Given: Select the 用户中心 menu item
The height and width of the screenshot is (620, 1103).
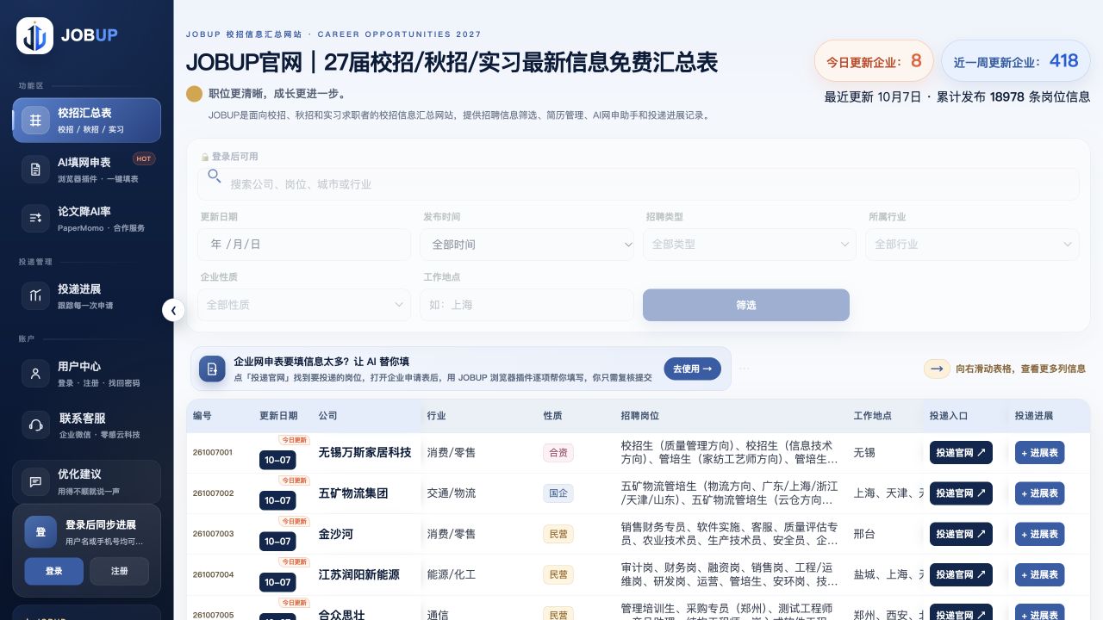Looking at the screenshot, I should point(86,374).
